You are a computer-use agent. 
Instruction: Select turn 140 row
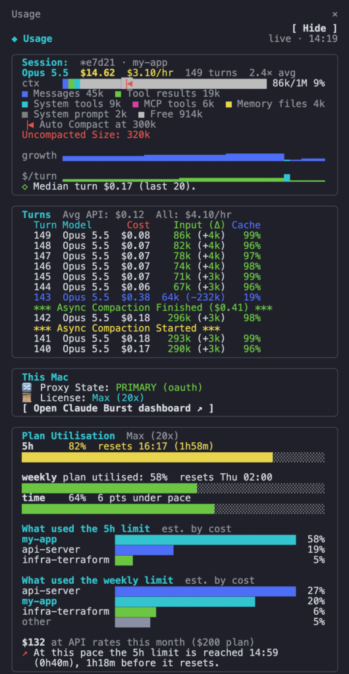point(148,349)
